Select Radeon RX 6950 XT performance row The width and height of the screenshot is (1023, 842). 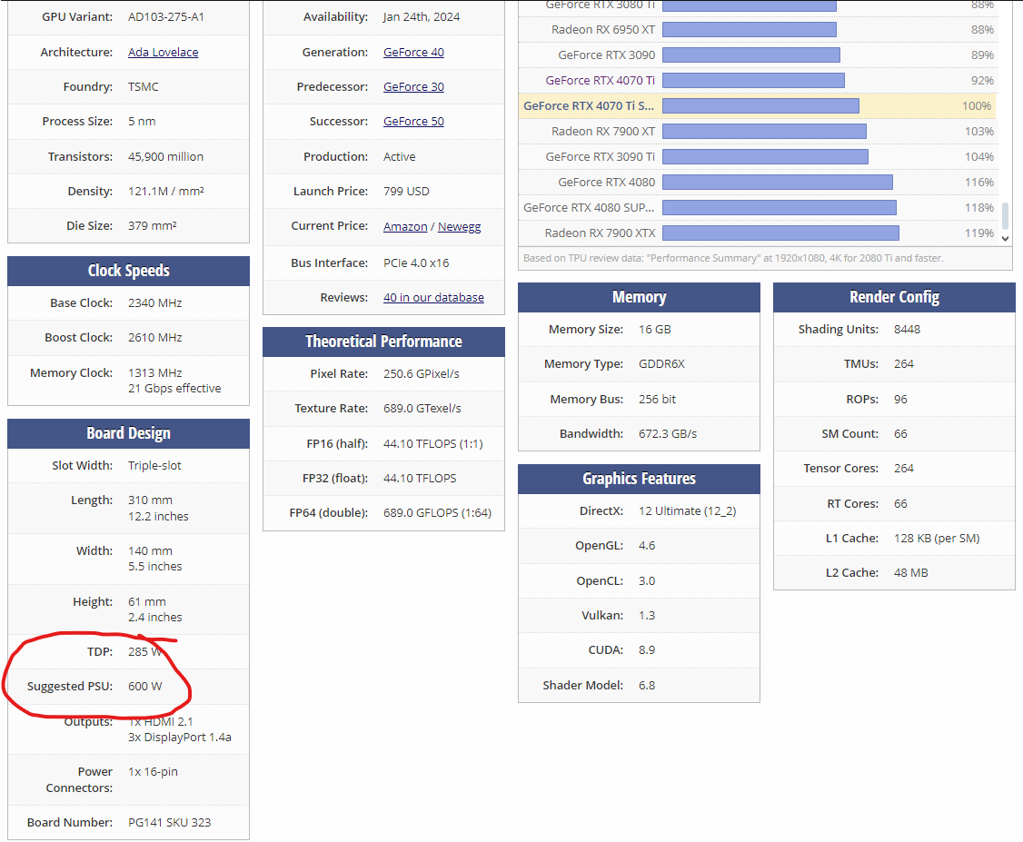coord(757,29)
